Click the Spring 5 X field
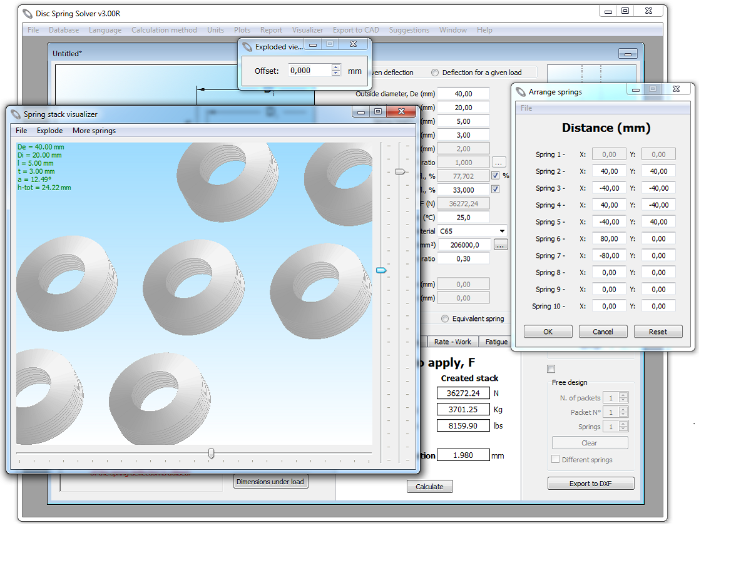Image resolution: width=751 pixels, height=563 pixels. [609, 221]
